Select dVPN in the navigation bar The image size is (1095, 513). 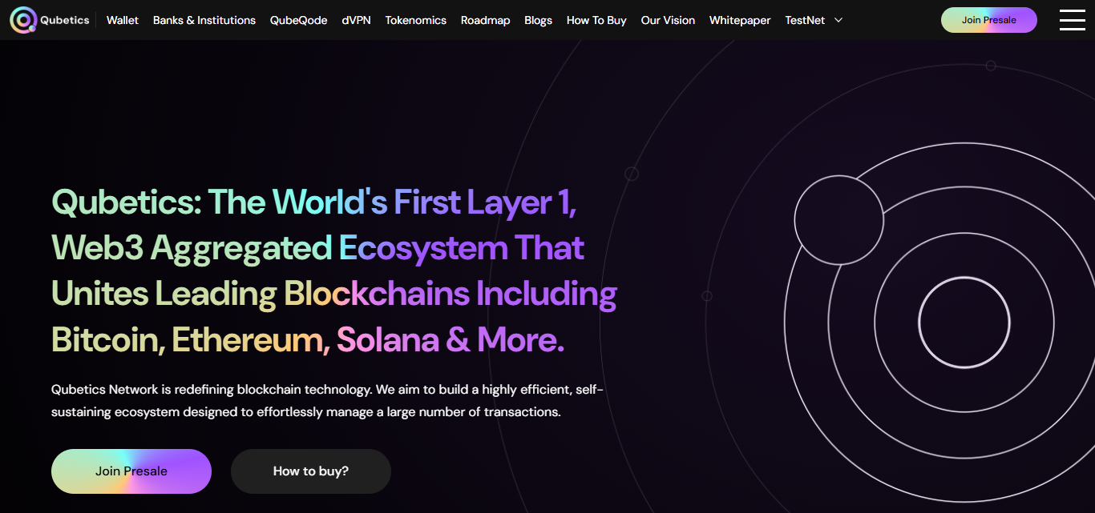357,20
